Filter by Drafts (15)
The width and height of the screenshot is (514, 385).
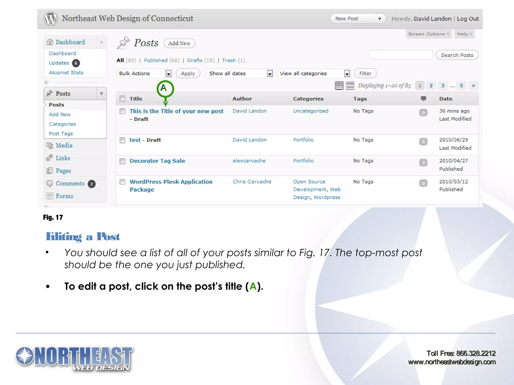click(201, 60)
